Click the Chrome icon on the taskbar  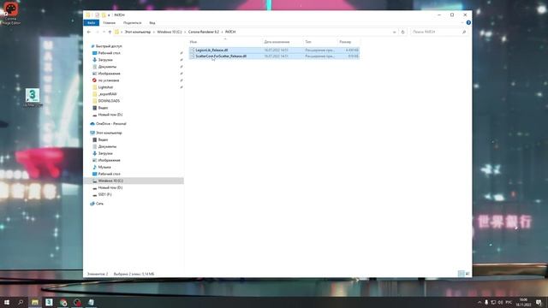click(63, 302)
